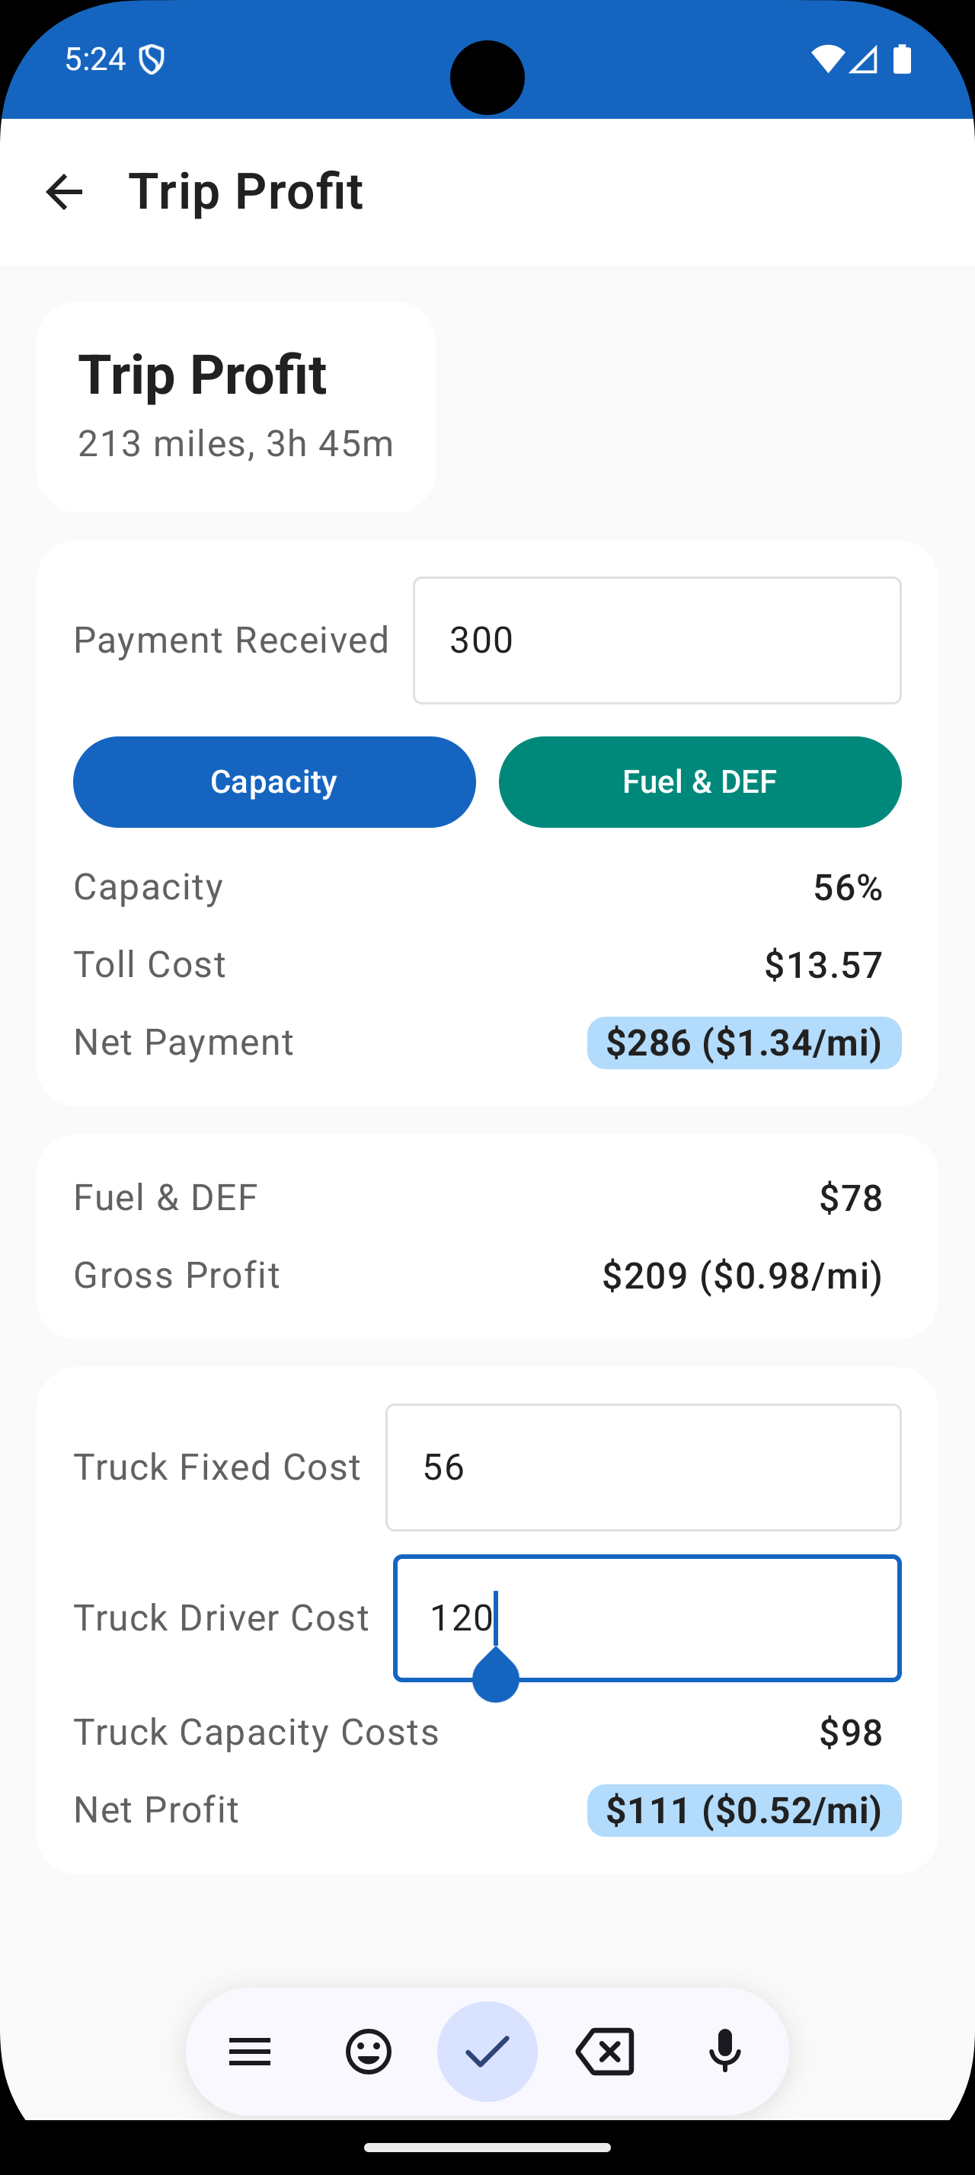Viewport: 975px width, 2175px height.
Task: Tap the text cursor drag handle
Action: (496, 1676)
